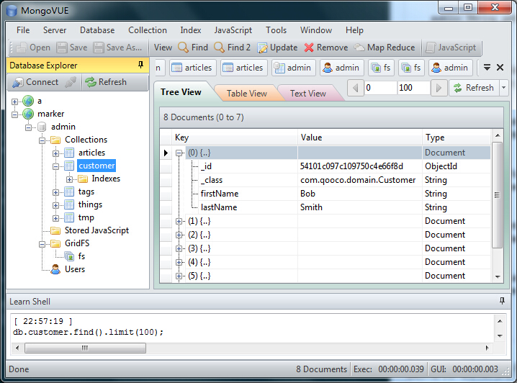Click the Learn Shell horizontal scrollbar thumb
This screenshot has height=383, width=517.
(85, 348)
